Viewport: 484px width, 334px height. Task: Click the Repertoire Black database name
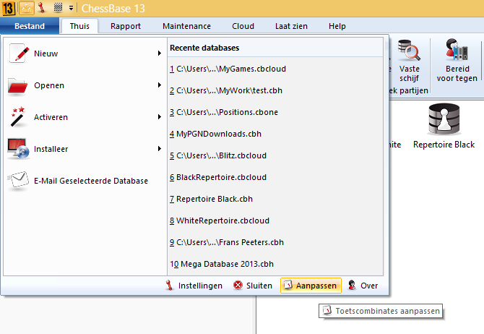coord(444,145)
